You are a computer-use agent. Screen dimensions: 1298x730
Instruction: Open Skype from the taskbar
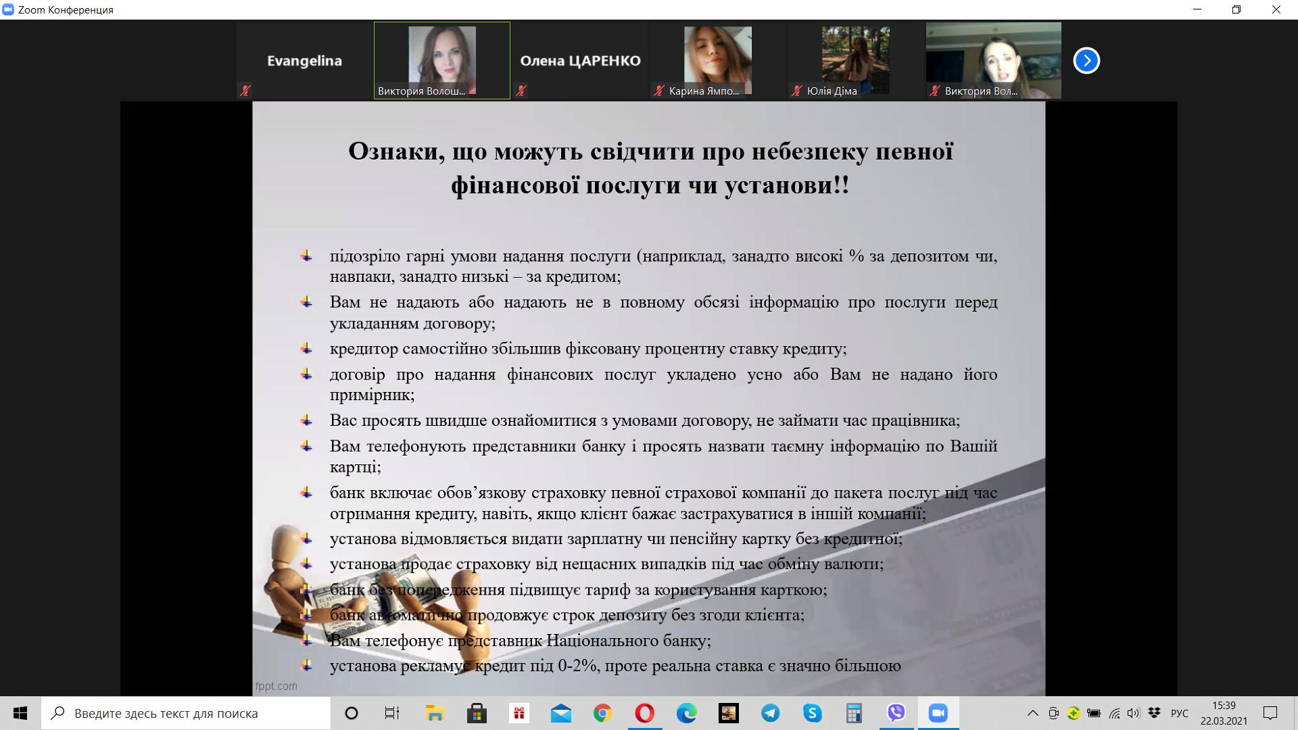pos(812,713)
